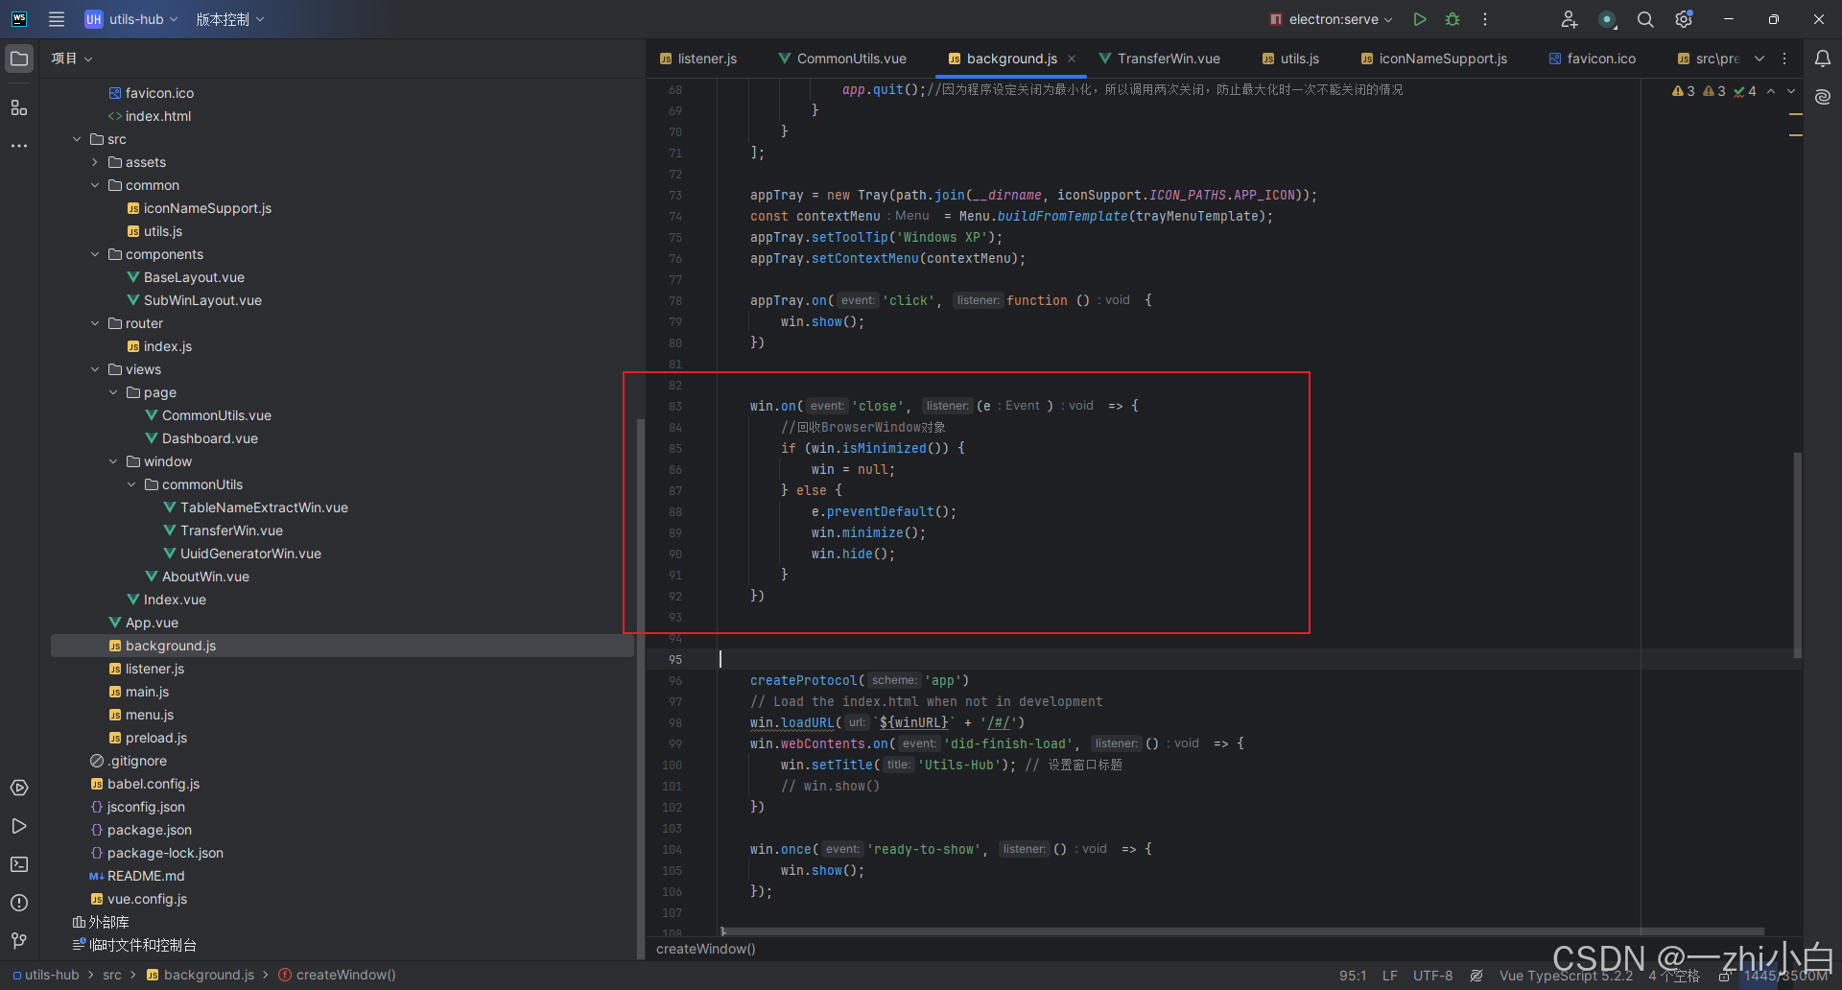This screenshot has height=990, width=1842.
Task: Jump to next highlighted error arrow
Action: [x=1791, y=91]
